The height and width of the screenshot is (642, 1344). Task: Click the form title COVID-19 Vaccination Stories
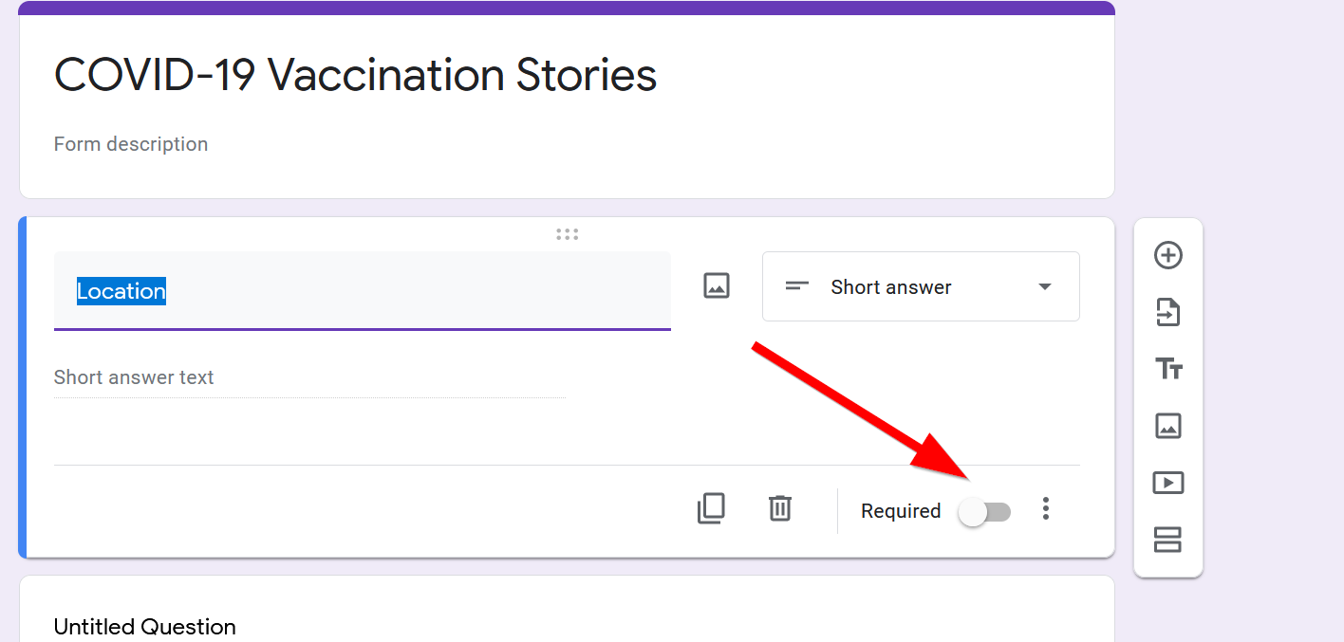click(355, 75)
